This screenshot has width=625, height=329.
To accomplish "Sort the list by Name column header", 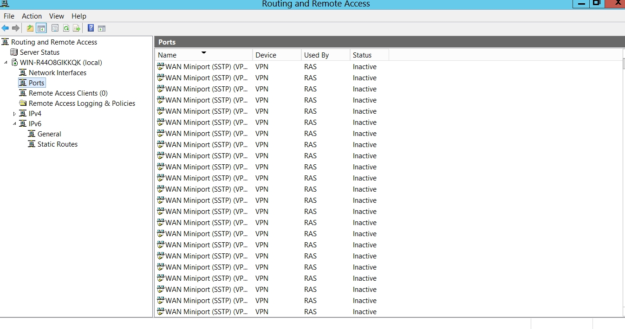I will click(x=167, y=55).
